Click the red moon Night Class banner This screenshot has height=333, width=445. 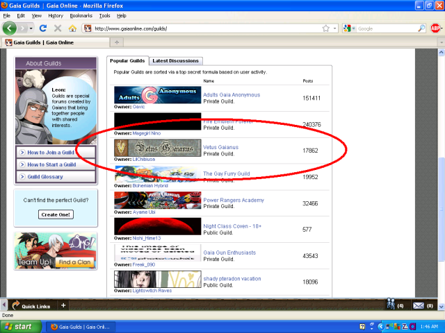click(158, 226)
